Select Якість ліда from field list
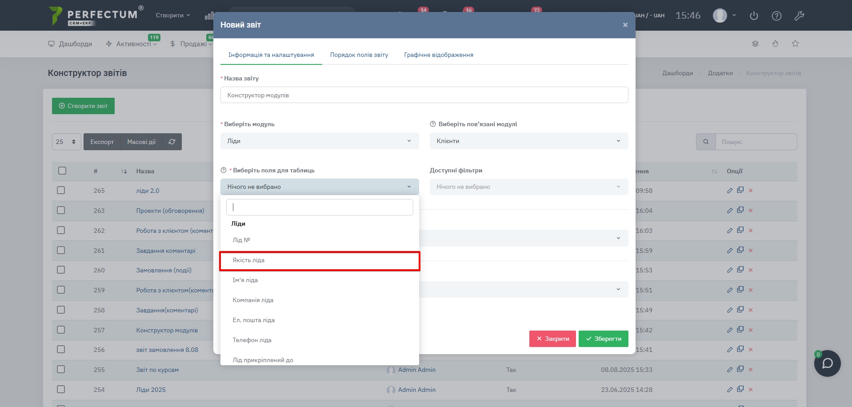 pos(320,260)
